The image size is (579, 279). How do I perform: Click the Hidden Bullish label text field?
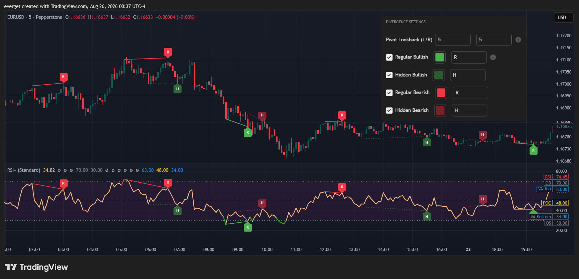coord(468,75)
